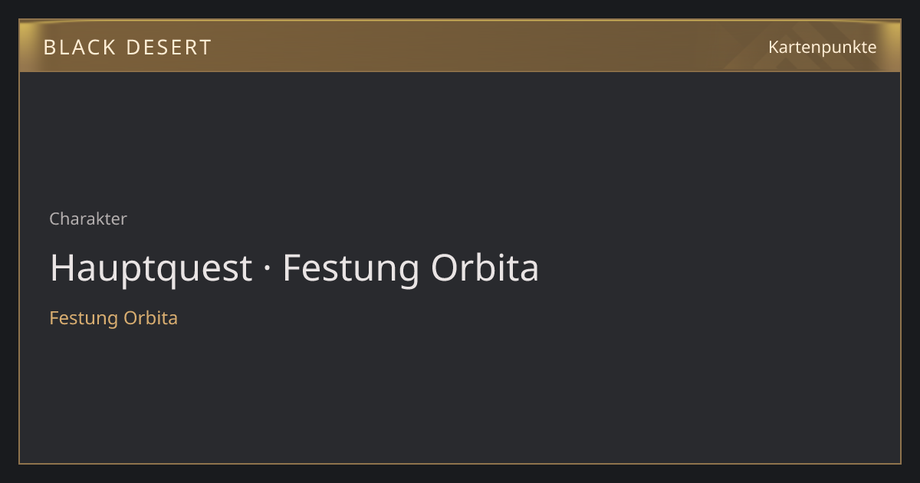Click the gold Festung Orbita subtitle

[113, 317]
